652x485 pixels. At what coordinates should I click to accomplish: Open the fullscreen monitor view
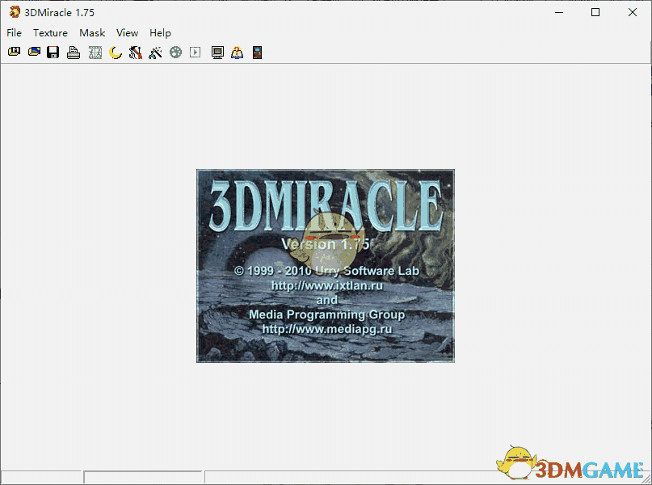(217, 52)
